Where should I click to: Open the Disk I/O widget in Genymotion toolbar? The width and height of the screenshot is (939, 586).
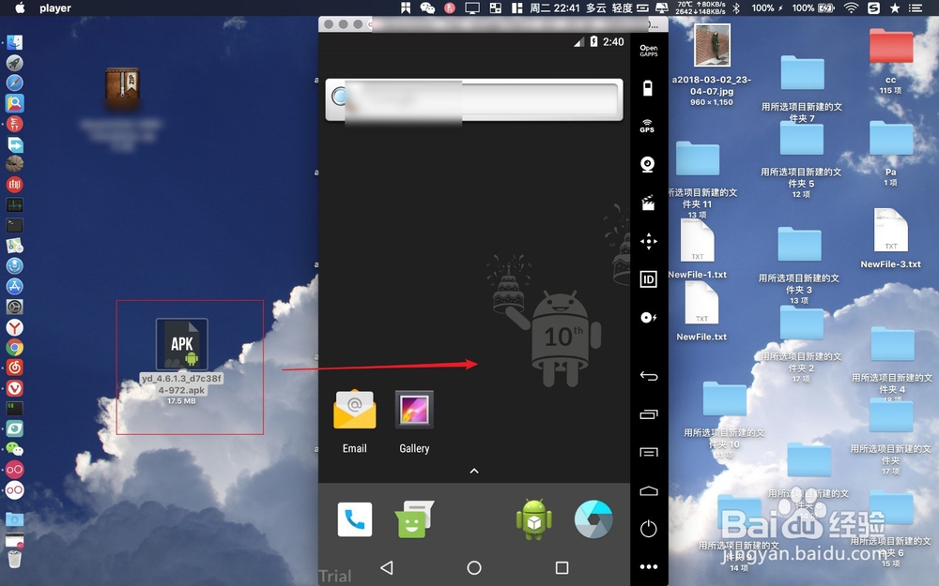click(x=648, y=318)
